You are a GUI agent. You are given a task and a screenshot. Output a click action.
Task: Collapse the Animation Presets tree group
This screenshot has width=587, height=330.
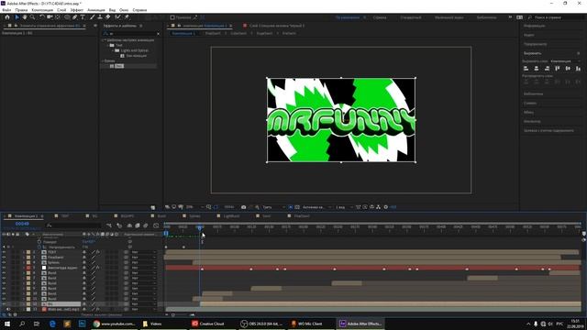pyautogui.click(x=103, y=40)
